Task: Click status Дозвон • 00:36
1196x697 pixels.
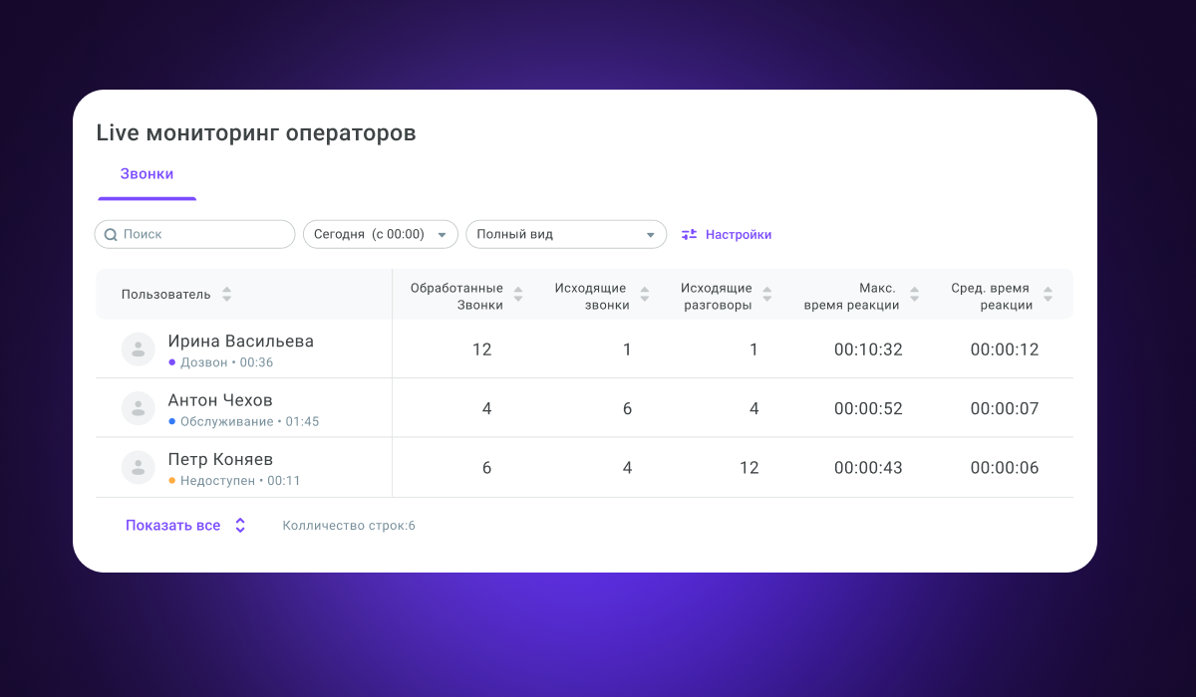Action: coord(221,362)
